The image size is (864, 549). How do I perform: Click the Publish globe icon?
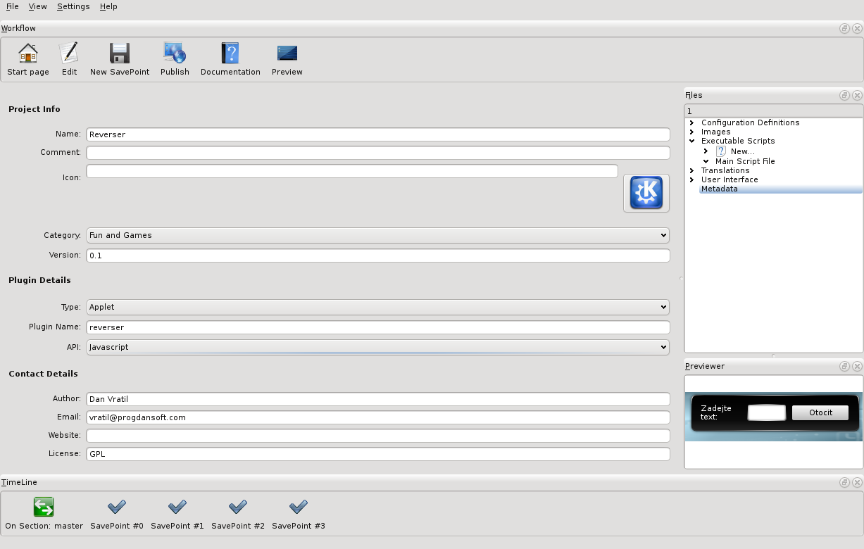(x=175, y=54)
